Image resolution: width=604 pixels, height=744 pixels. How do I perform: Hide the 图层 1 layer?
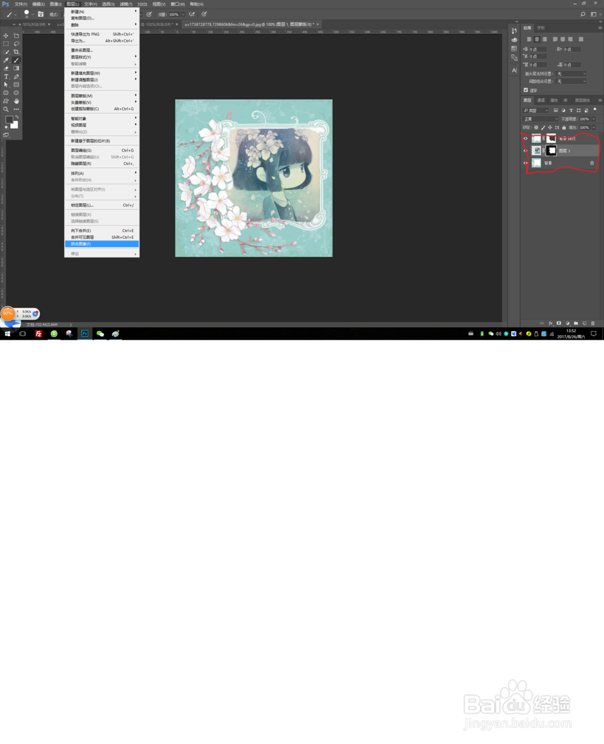pos(525,150)
